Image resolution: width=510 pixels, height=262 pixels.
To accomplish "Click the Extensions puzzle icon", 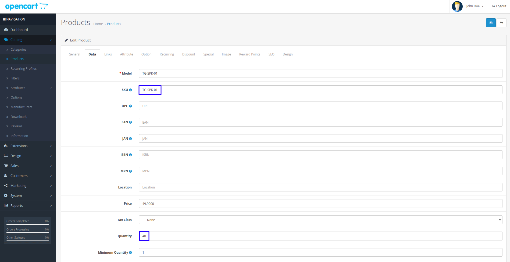I will [x=6, y=146].
